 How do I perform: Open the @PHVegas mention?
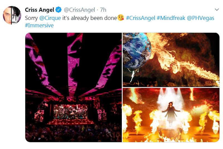[x=200, y=18]
